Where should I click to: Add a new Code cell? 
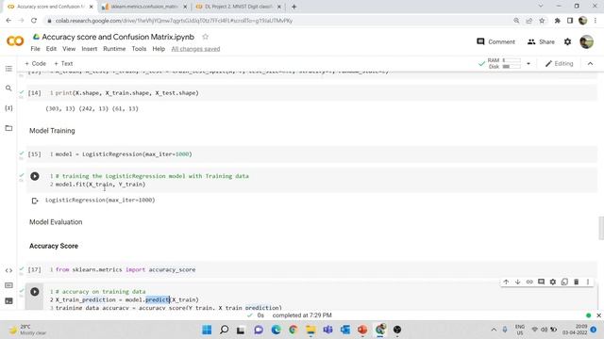(x=35, y=63)
